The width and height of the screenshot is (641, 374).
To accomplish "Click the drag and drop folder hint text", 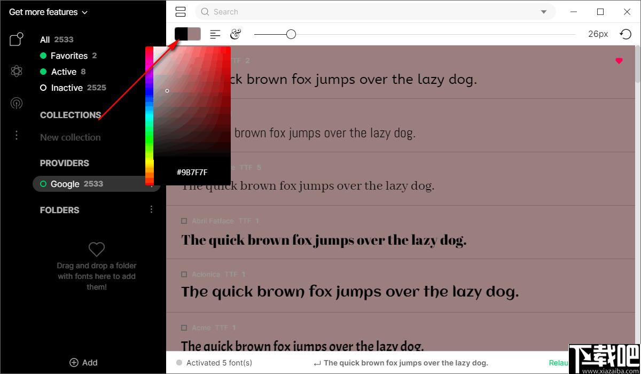I will click(97, 276).
